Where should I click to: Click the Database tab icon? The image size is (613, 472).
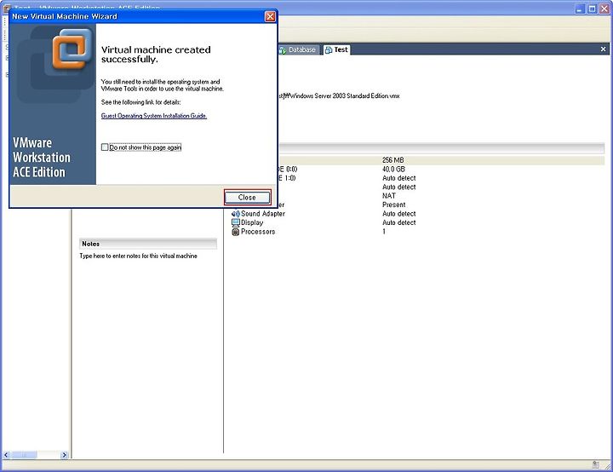pyautogui.click(x=283, y=50)
